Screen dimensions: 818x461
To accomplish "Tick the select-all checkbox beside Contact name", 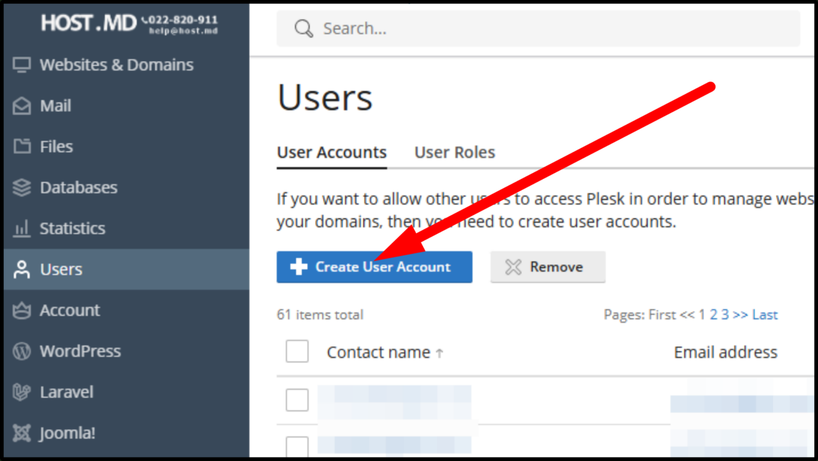I will point(297,351).
